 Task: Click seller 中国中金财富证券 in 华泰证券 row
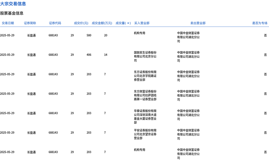tap(188, 115)
